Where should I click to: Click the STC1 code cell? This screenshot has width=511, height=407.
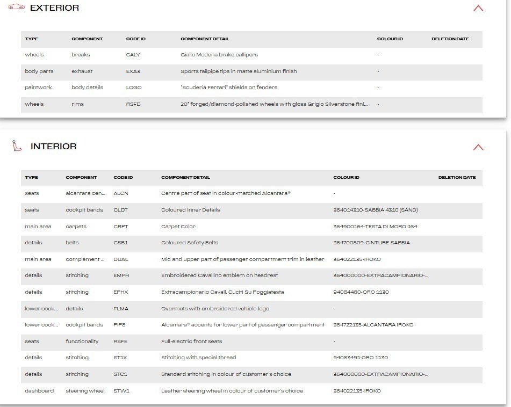point(120,374)
